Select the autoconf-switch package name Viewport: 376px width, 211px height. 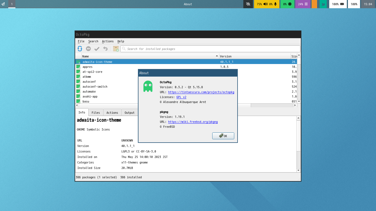coord(95,87)
